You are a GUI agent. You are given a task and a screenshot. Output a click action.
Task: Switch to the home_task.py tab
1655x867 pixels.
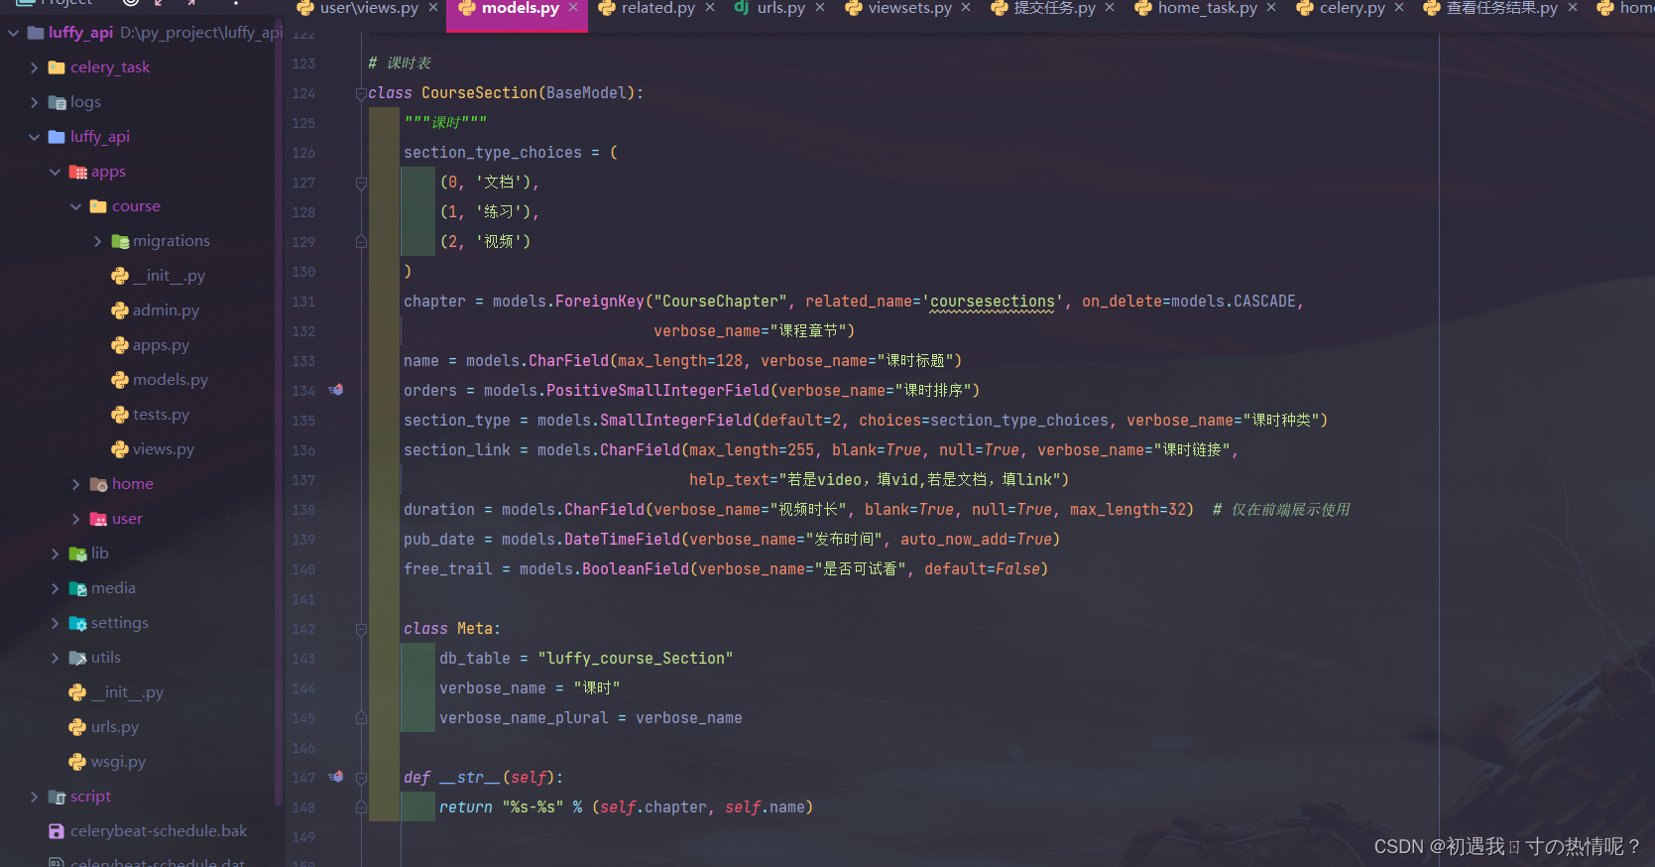pyautogui.click(x=1207, y=8)
